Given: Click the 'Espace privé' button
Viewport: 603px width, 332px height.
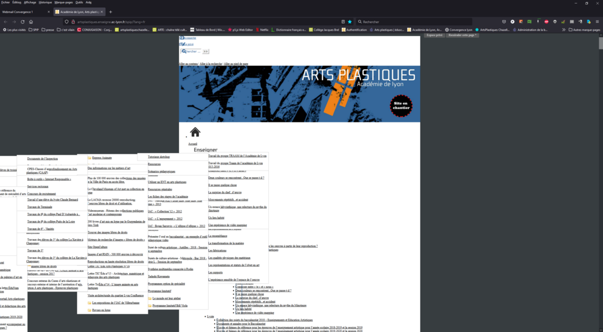Looking at the screenshot, I should point(435,35).
